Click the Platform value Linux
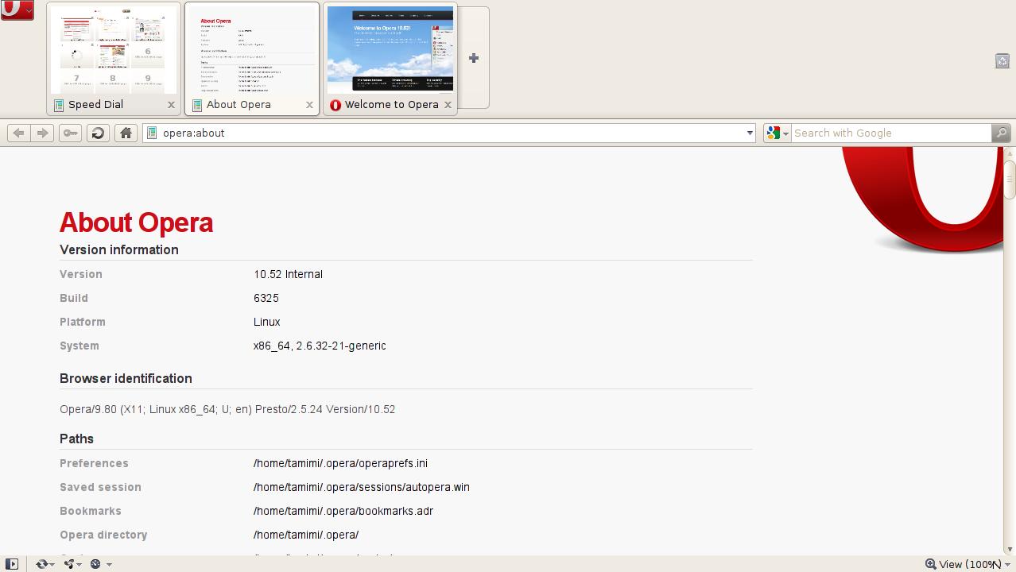The width and height of the screenshot is (1016, 572). click(x=267, y=322)
